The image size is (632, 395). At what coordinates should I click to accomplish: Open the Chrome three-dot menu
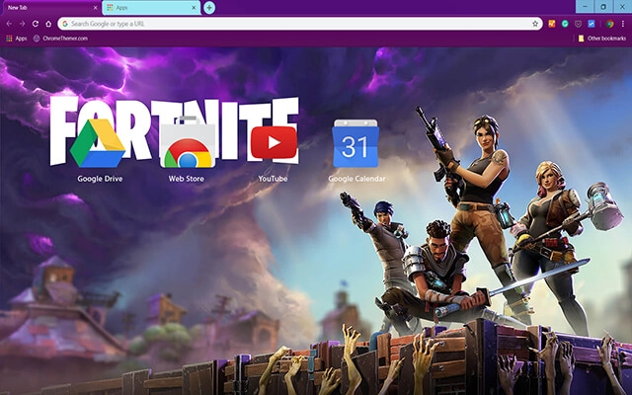coord(623,24)
